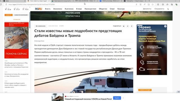Switch to the Трамп выступит tab
This screenshot has width=180, height=101.
click(62, 1)
